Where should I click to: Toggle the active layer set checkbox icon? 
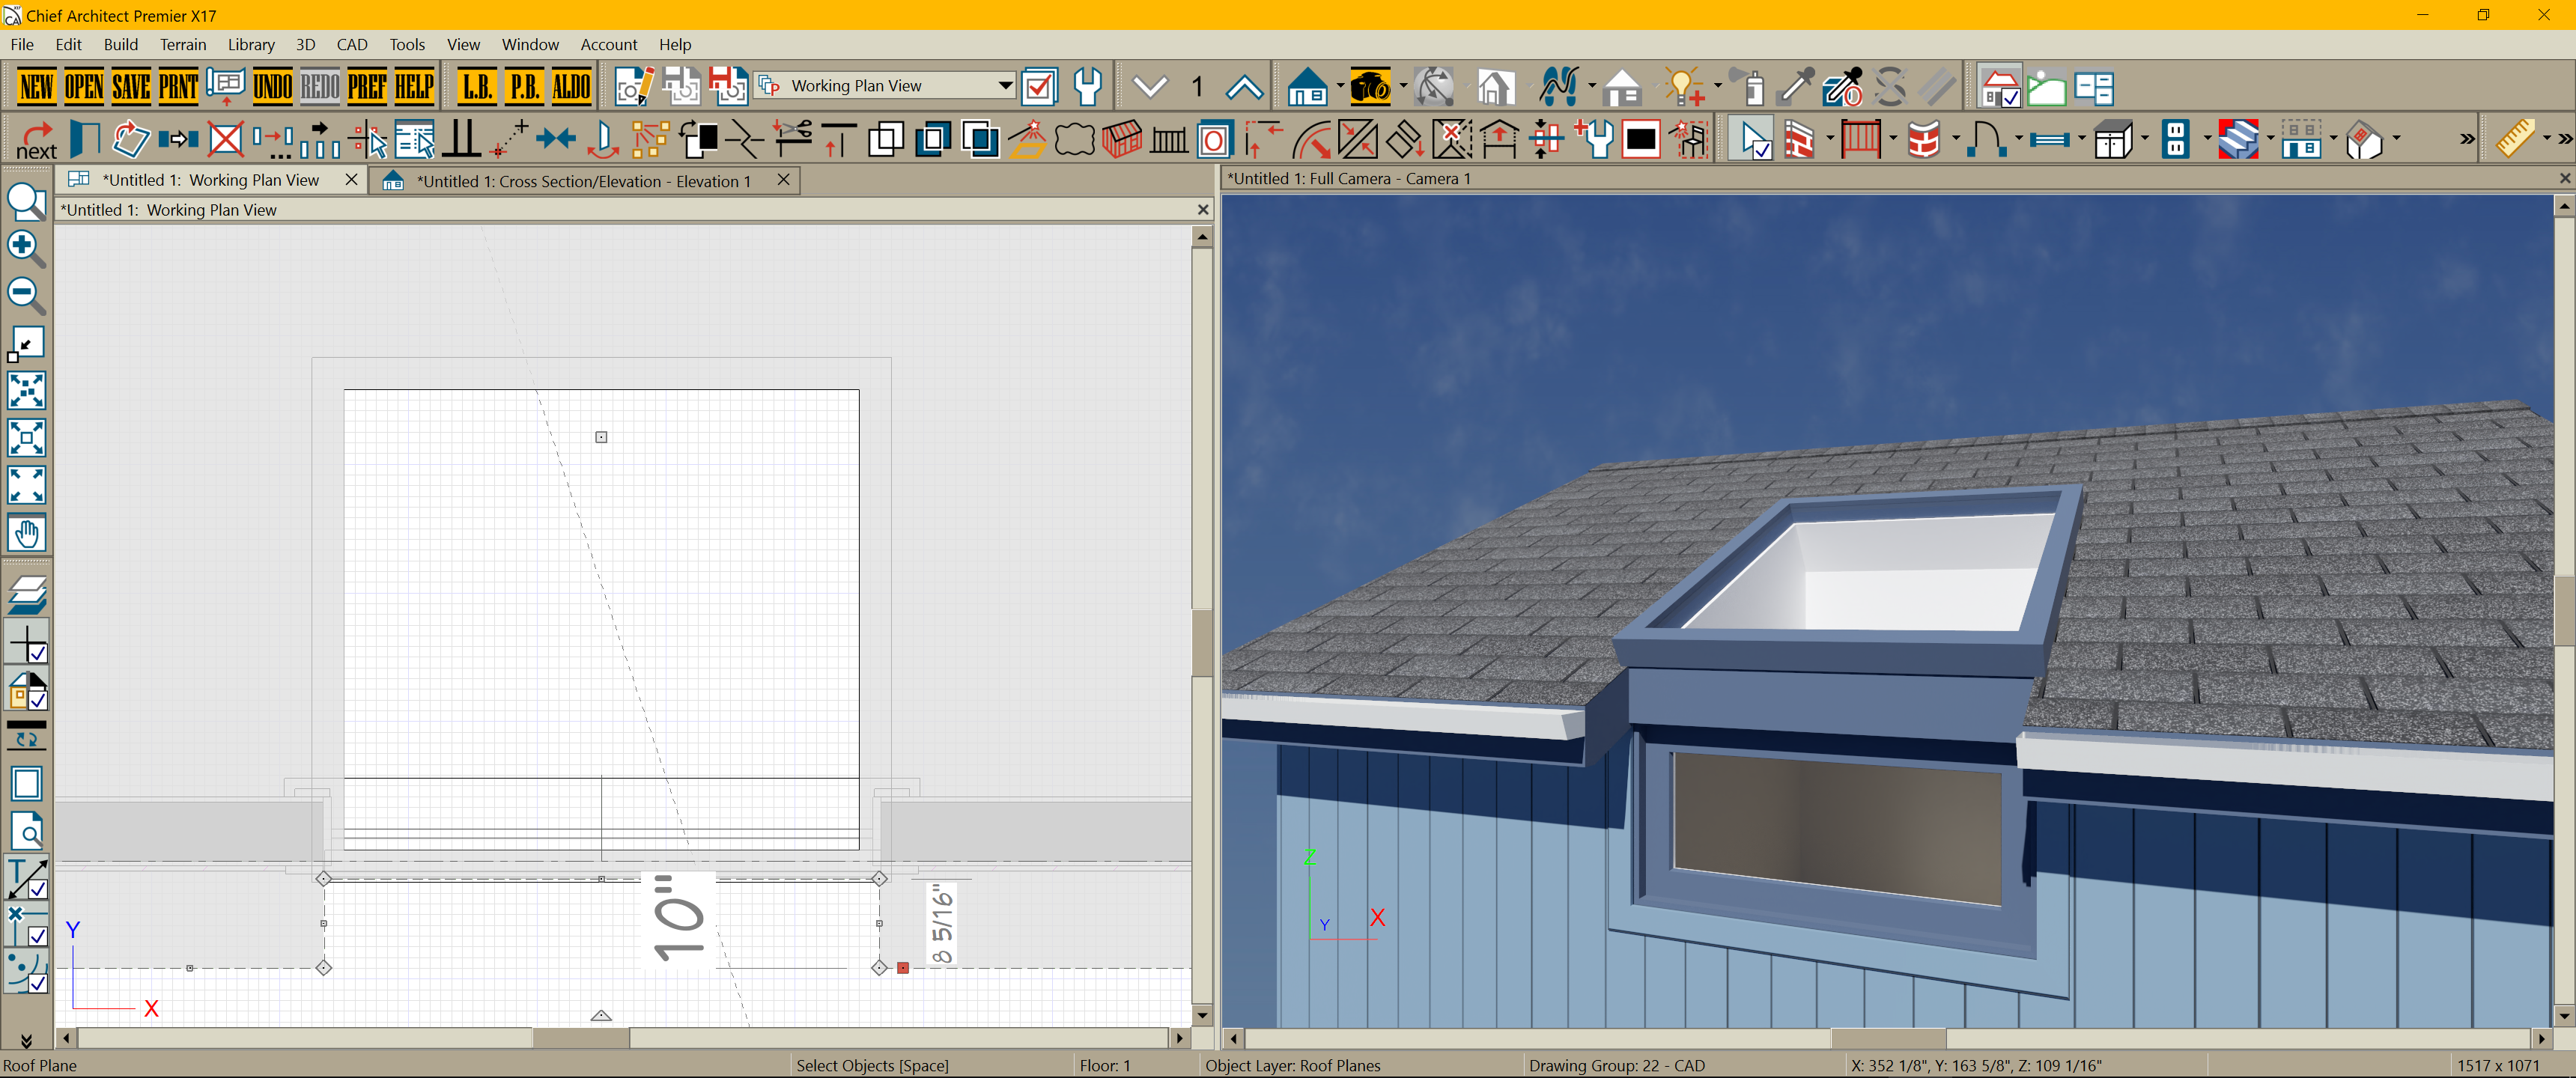point(1039,87)
